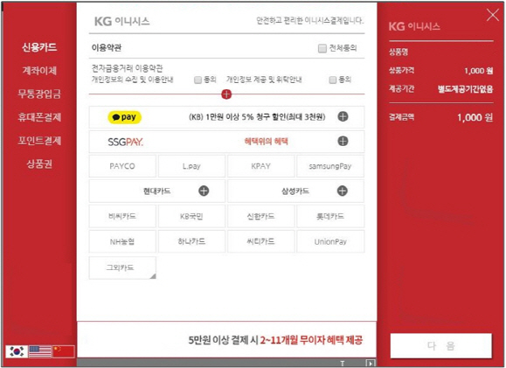Screen dimensions: 506x368
Task: Choose 비씨카드 card
Action: click(122, 216)
